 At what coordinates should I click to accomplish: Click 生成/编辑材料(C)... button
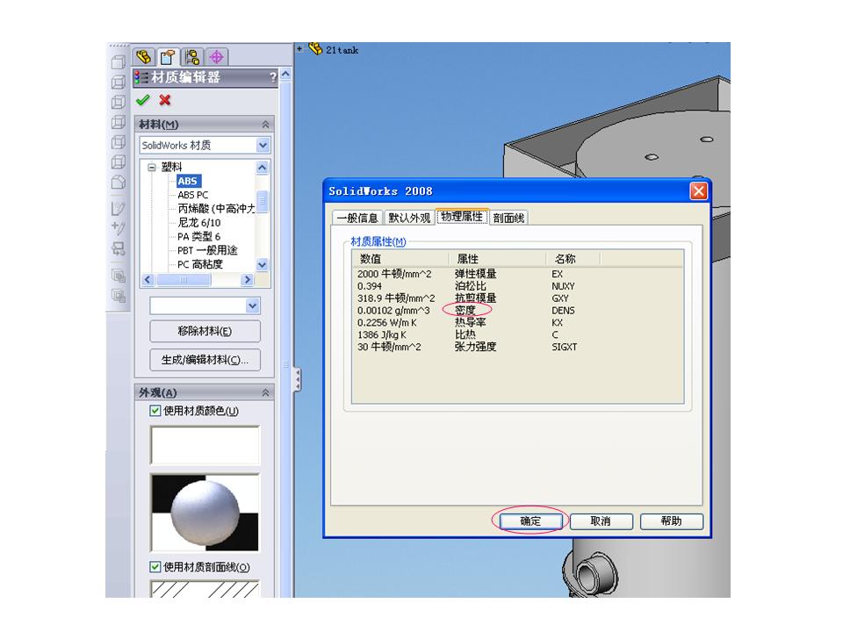[205, 360]
